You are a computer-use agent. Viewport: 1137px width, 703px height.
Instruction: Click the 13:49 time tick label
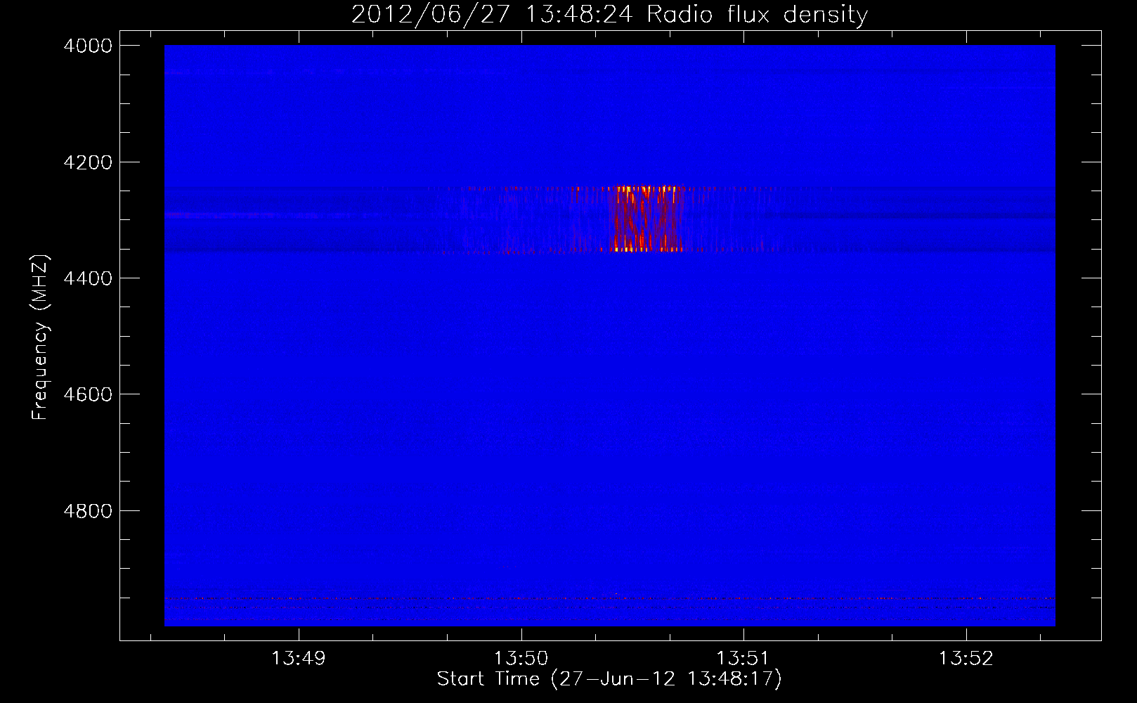click(299, 658)
